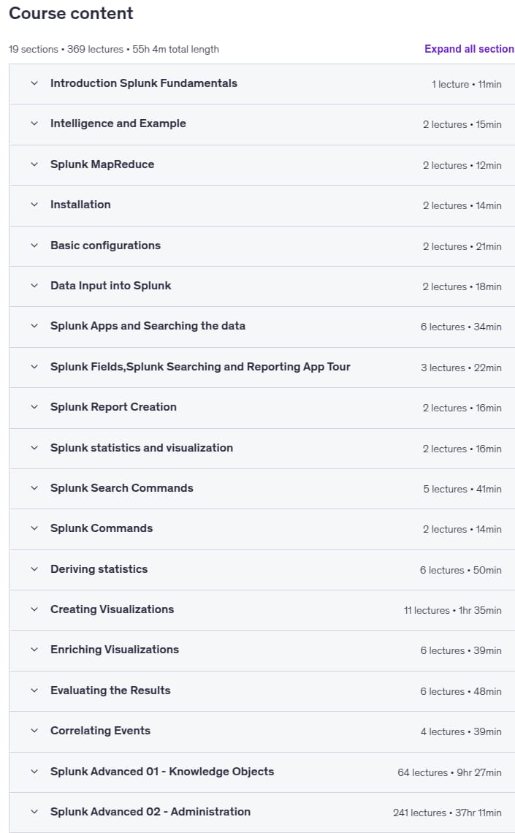Open Evaluating the Results section
This screenshot has height=833, width=515.
point(262,691)
